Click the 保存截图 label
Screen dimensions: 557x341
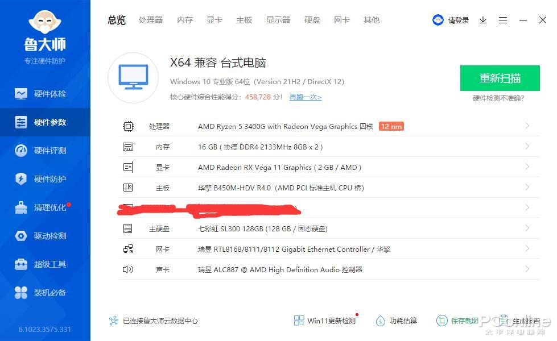[465, 321]
